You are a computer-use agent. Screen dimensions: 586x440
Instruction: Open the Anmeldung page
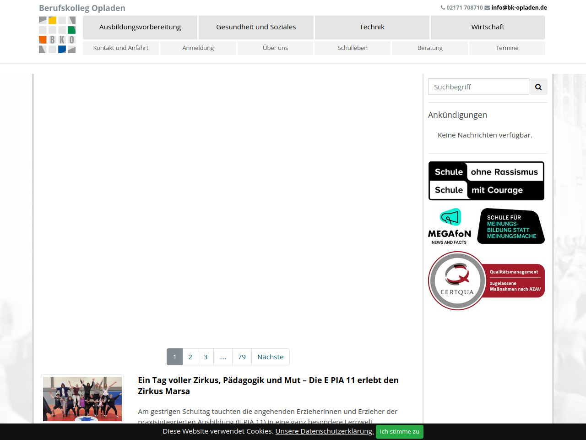click(198, 48)
